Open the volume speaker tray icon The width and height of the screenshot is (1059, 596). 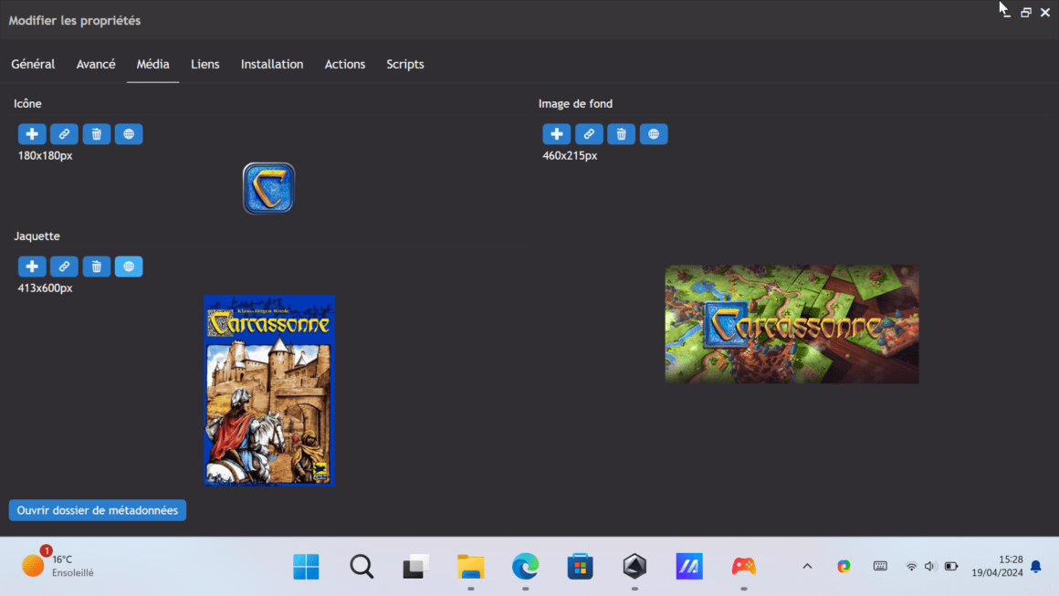click(x=930, y=566)
